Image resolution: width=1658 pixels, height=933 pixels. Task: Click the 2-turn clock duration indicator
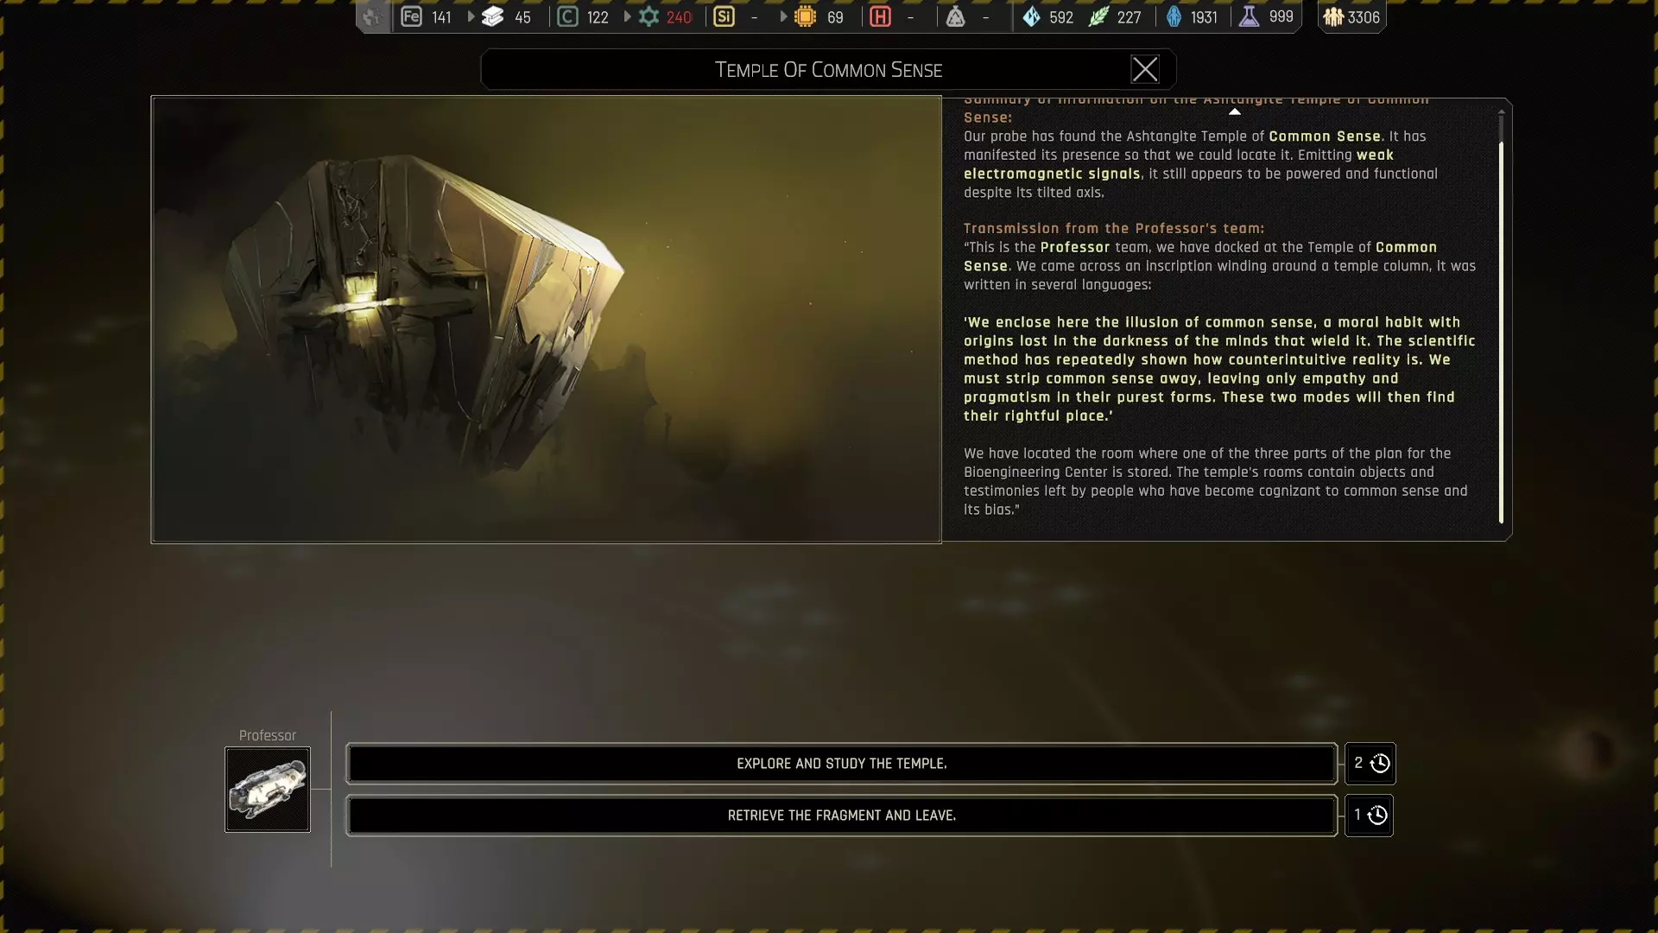pos(1370,764)
